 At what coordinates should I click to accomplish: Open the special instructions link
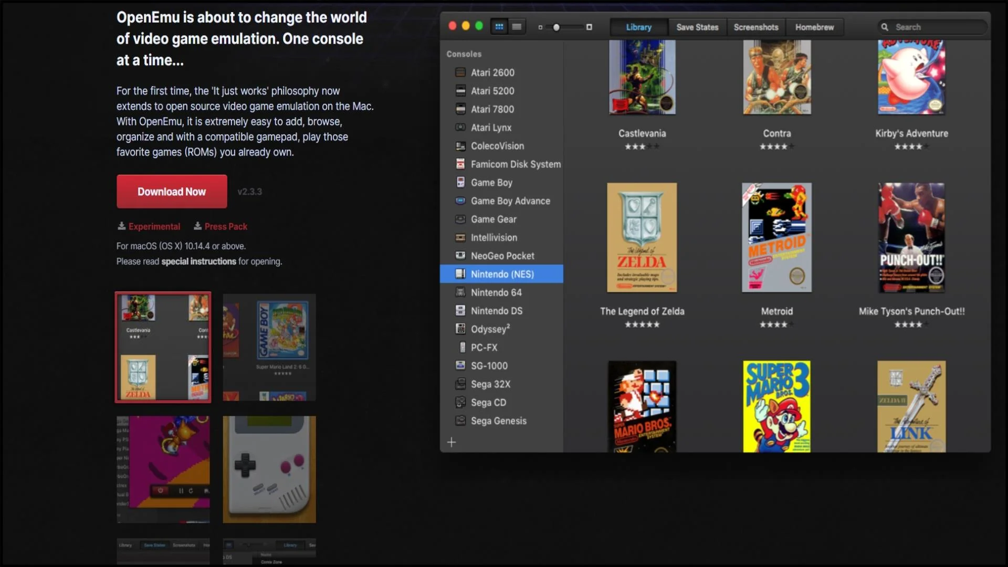pyautogui.click(x=198, y=261)
